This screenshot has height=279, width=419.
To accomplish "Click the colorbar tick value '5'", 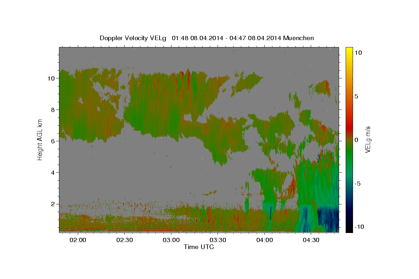I will 357,96.
